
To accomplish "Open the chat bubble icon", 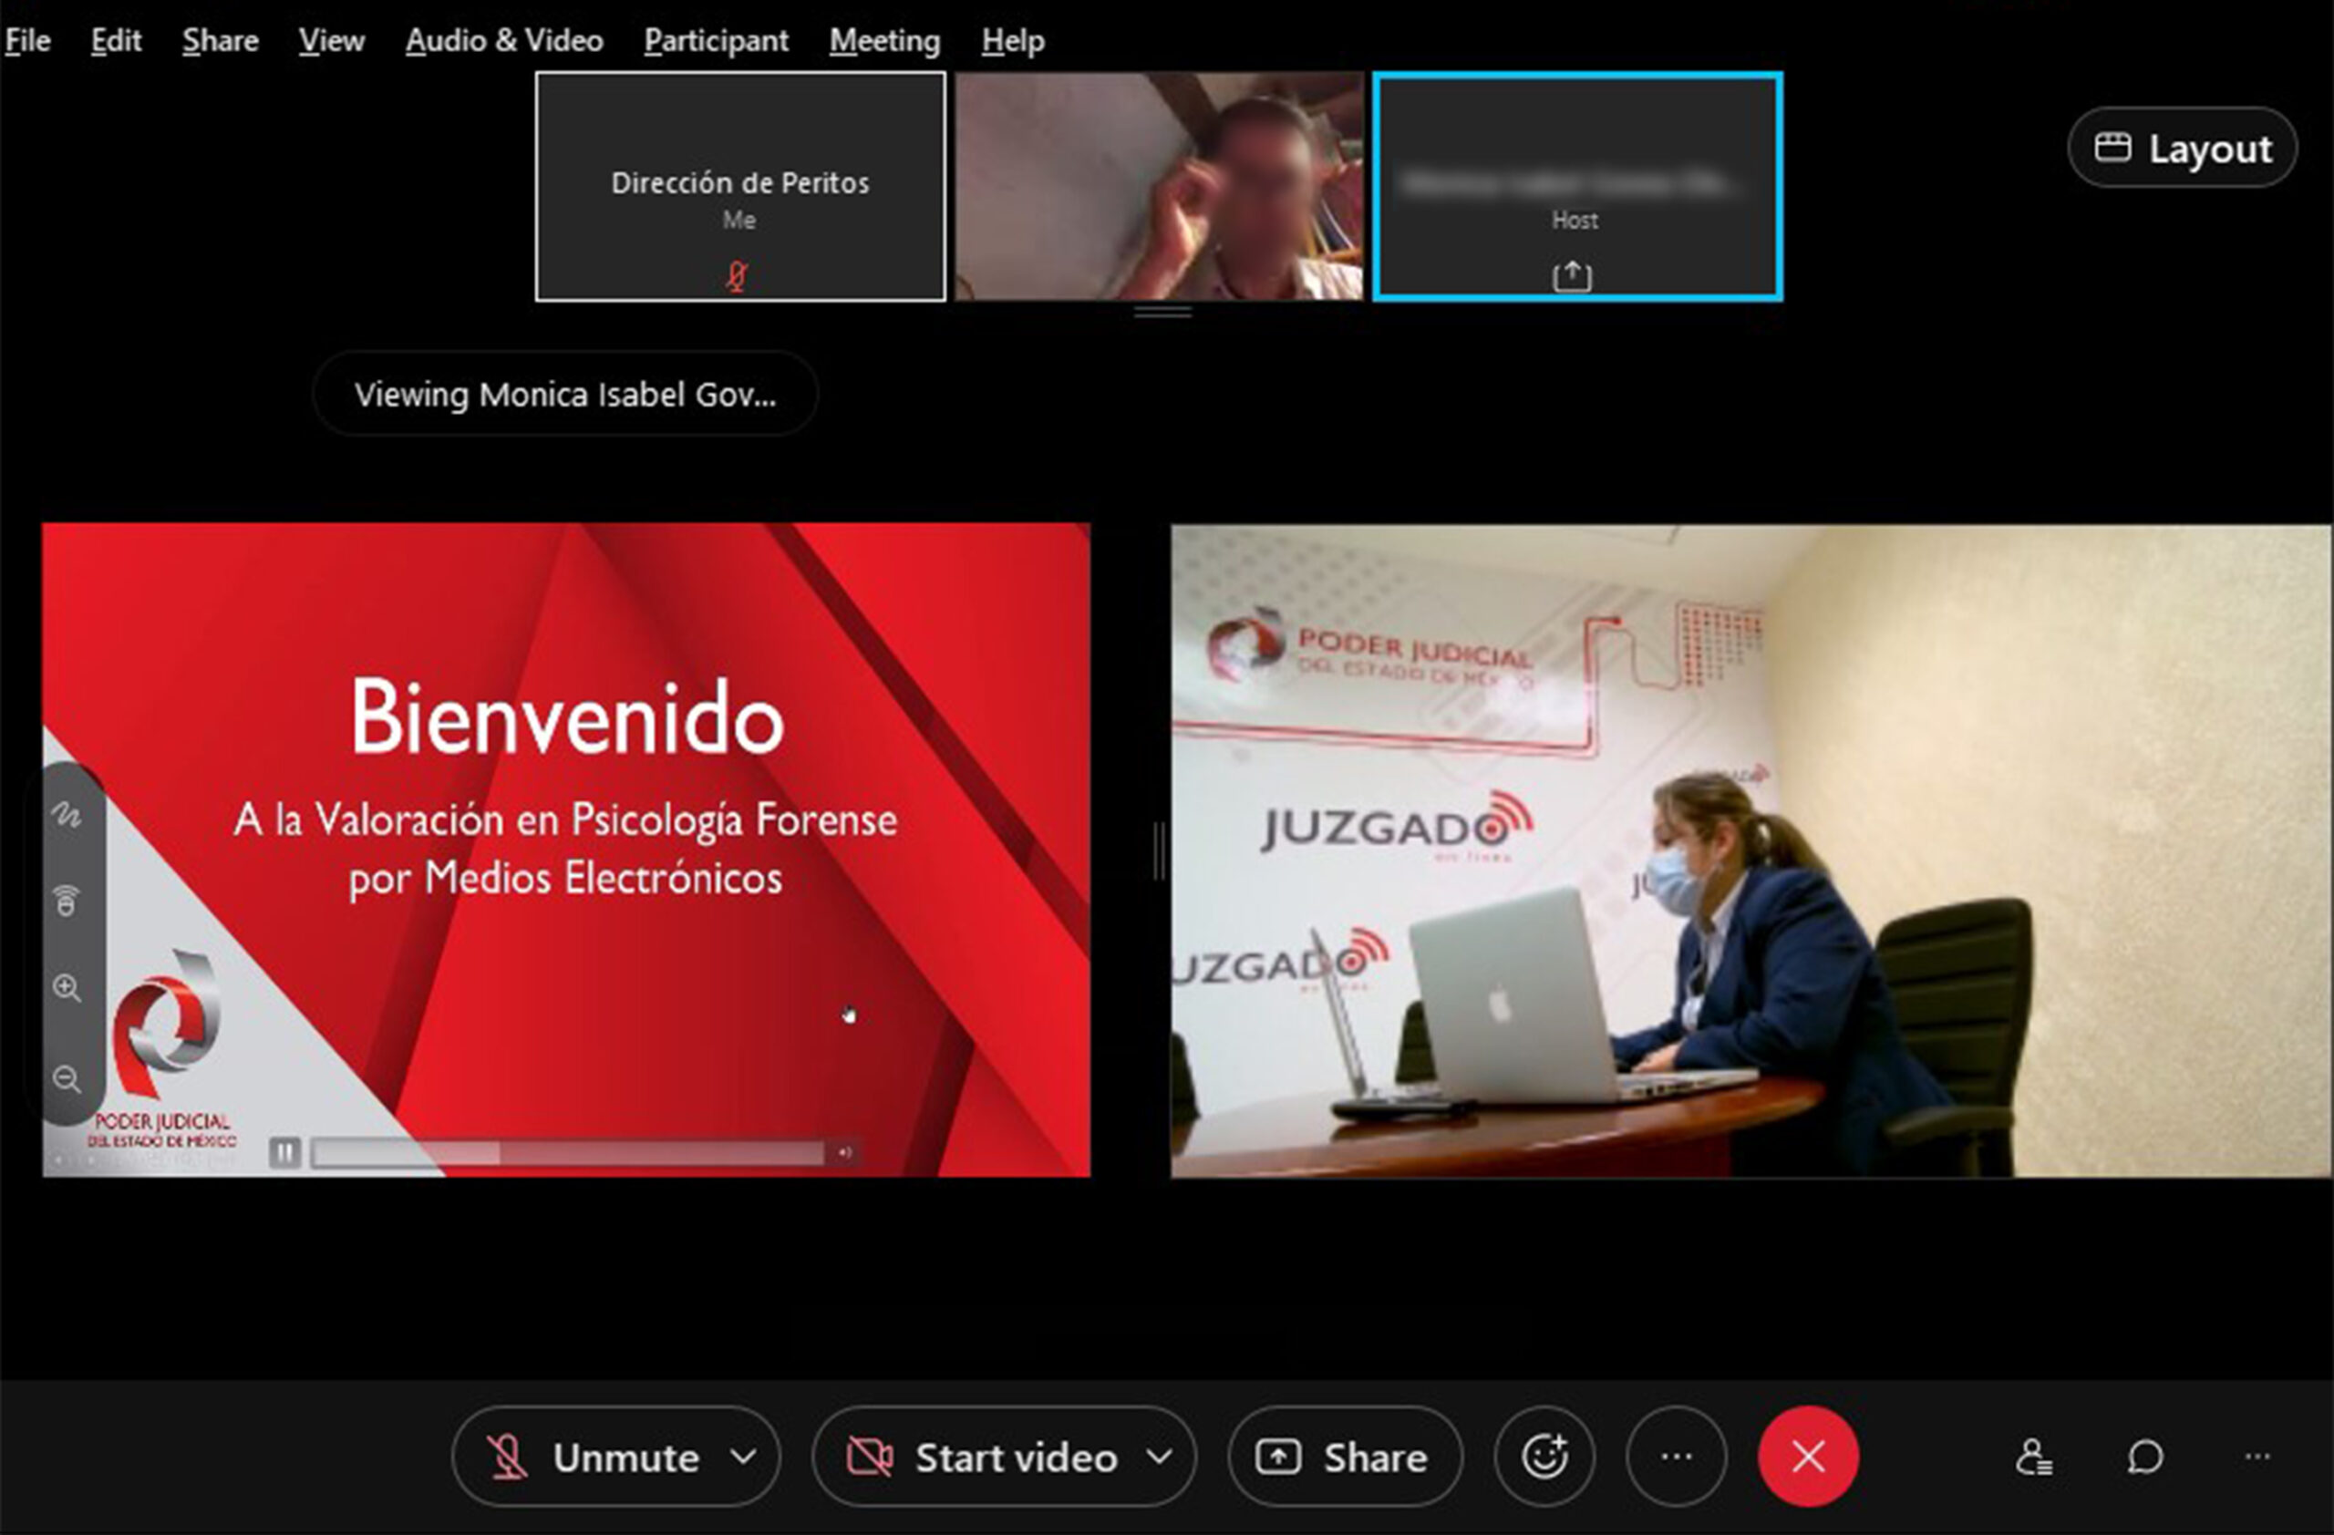I will (x=2144, y=1457).
